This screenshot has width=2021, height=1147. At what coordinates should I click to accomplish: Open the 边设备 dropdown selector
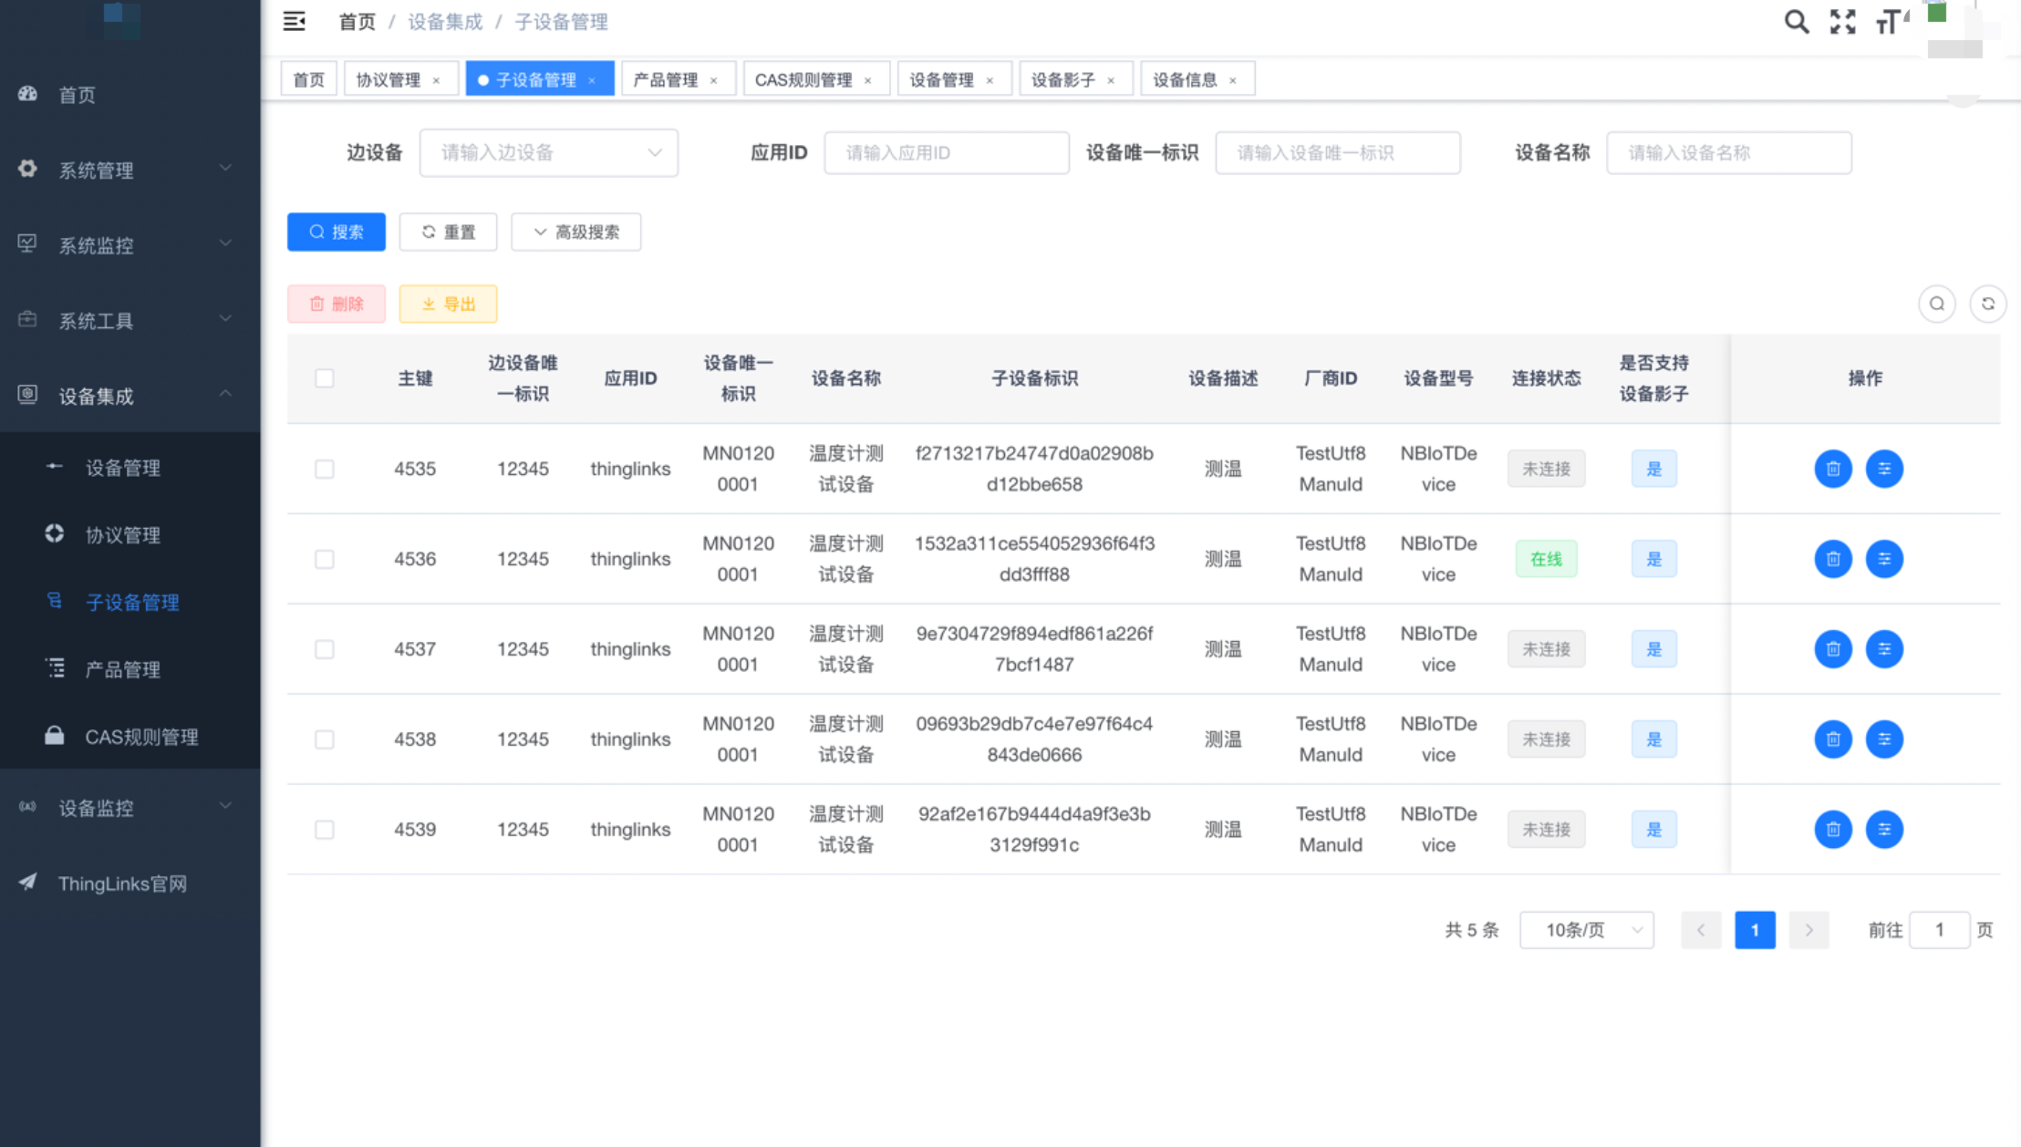[548, 152]
